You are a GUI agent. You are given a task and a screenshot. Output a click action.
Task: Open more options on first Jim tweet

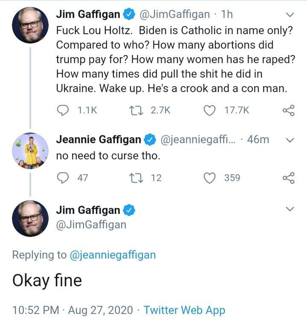pos(290,15)
